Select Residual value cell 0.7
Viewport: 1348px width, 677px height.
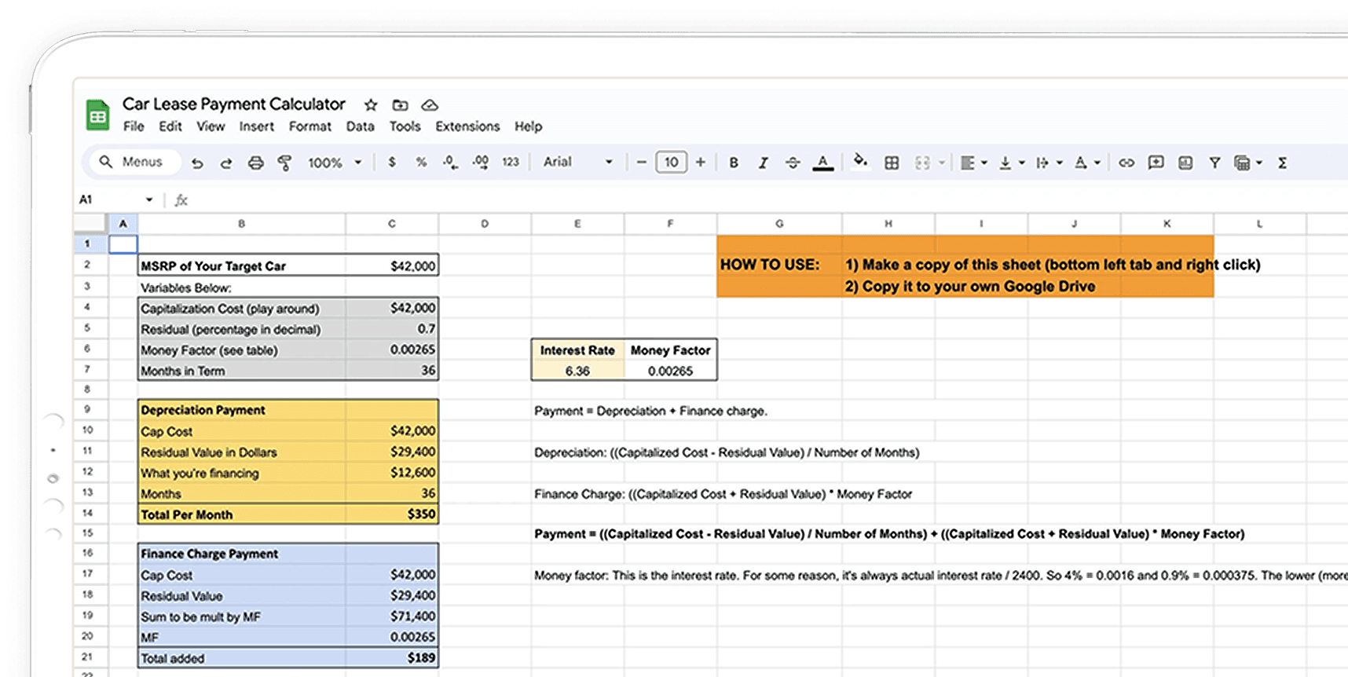coord(392,328)
